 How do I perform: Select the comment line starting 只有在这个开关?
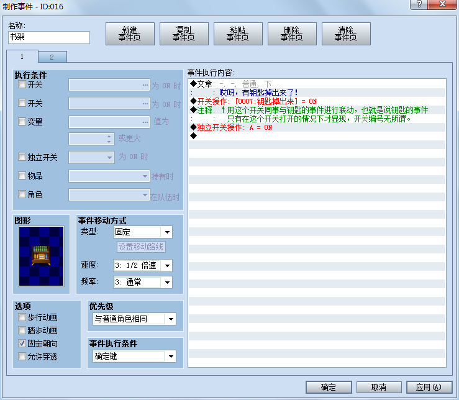click(317, 119)
